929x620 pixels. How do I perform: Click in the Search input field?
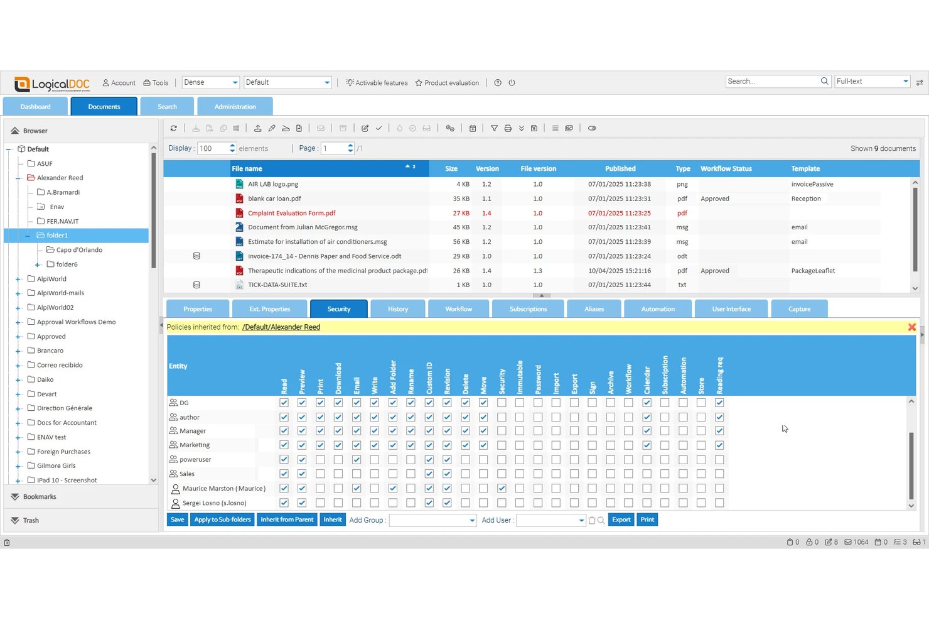tap(773, 81)
